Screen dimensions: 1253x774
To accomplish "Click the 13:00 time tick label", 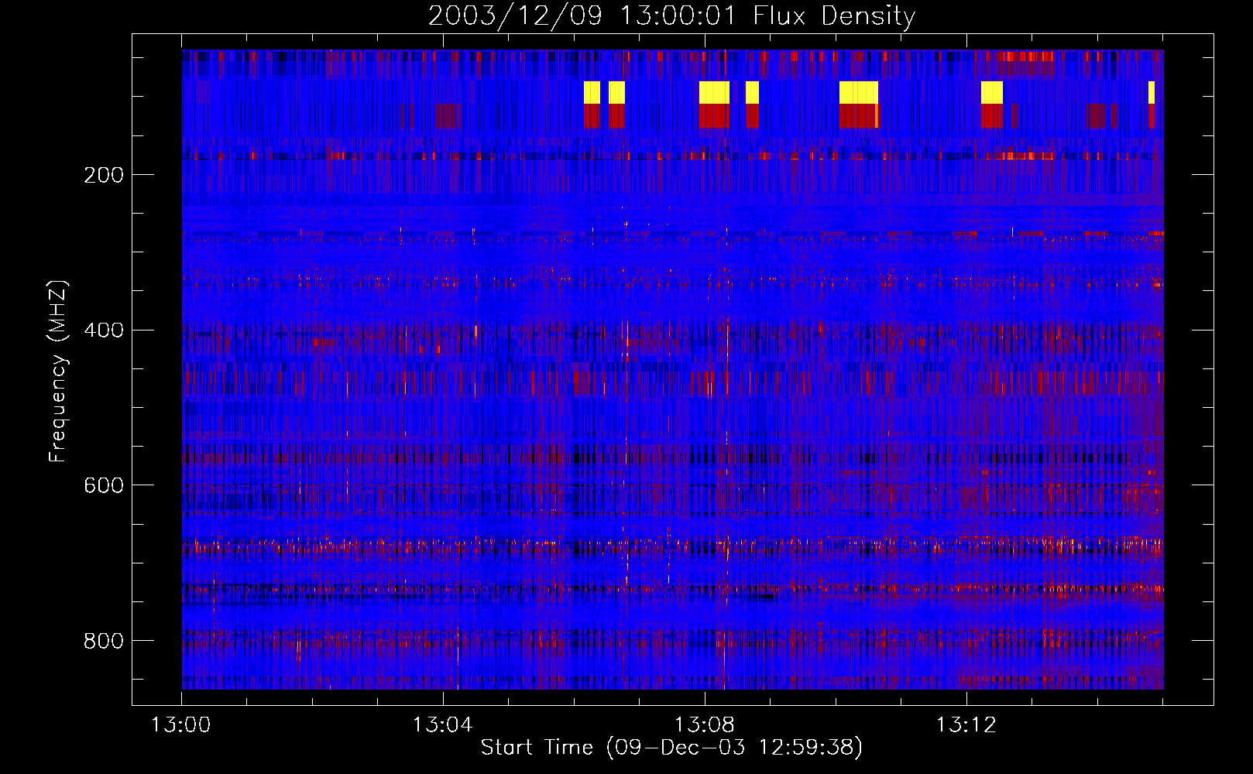I will point(180,725).
